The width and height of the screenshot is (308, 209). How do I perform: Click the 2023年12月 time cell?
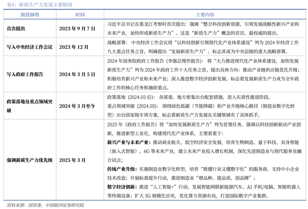74,47
